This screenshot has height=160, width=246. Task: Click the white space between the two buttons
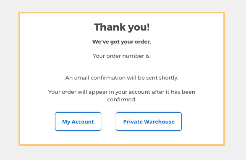108,121
